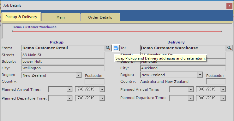Open delivery Planned Departure date 18/01/2019 dropdown
234x121 pixels.
(223, 98)
